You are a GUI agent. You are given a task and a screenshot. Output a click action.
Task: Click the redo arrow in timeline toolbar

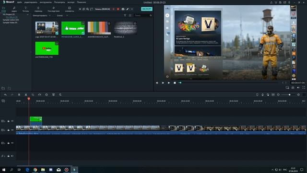pyautogui.click(x=12, y=95)
